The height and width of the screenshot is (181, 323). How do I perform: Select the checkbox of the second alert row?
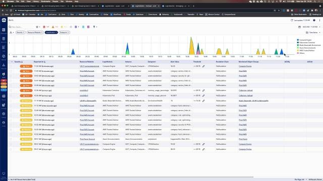tap(11, 71)
